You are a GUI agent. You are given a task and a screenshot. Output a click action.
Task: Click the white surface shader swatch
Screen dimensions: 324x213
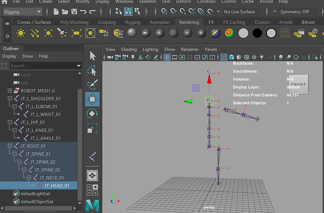243,33
